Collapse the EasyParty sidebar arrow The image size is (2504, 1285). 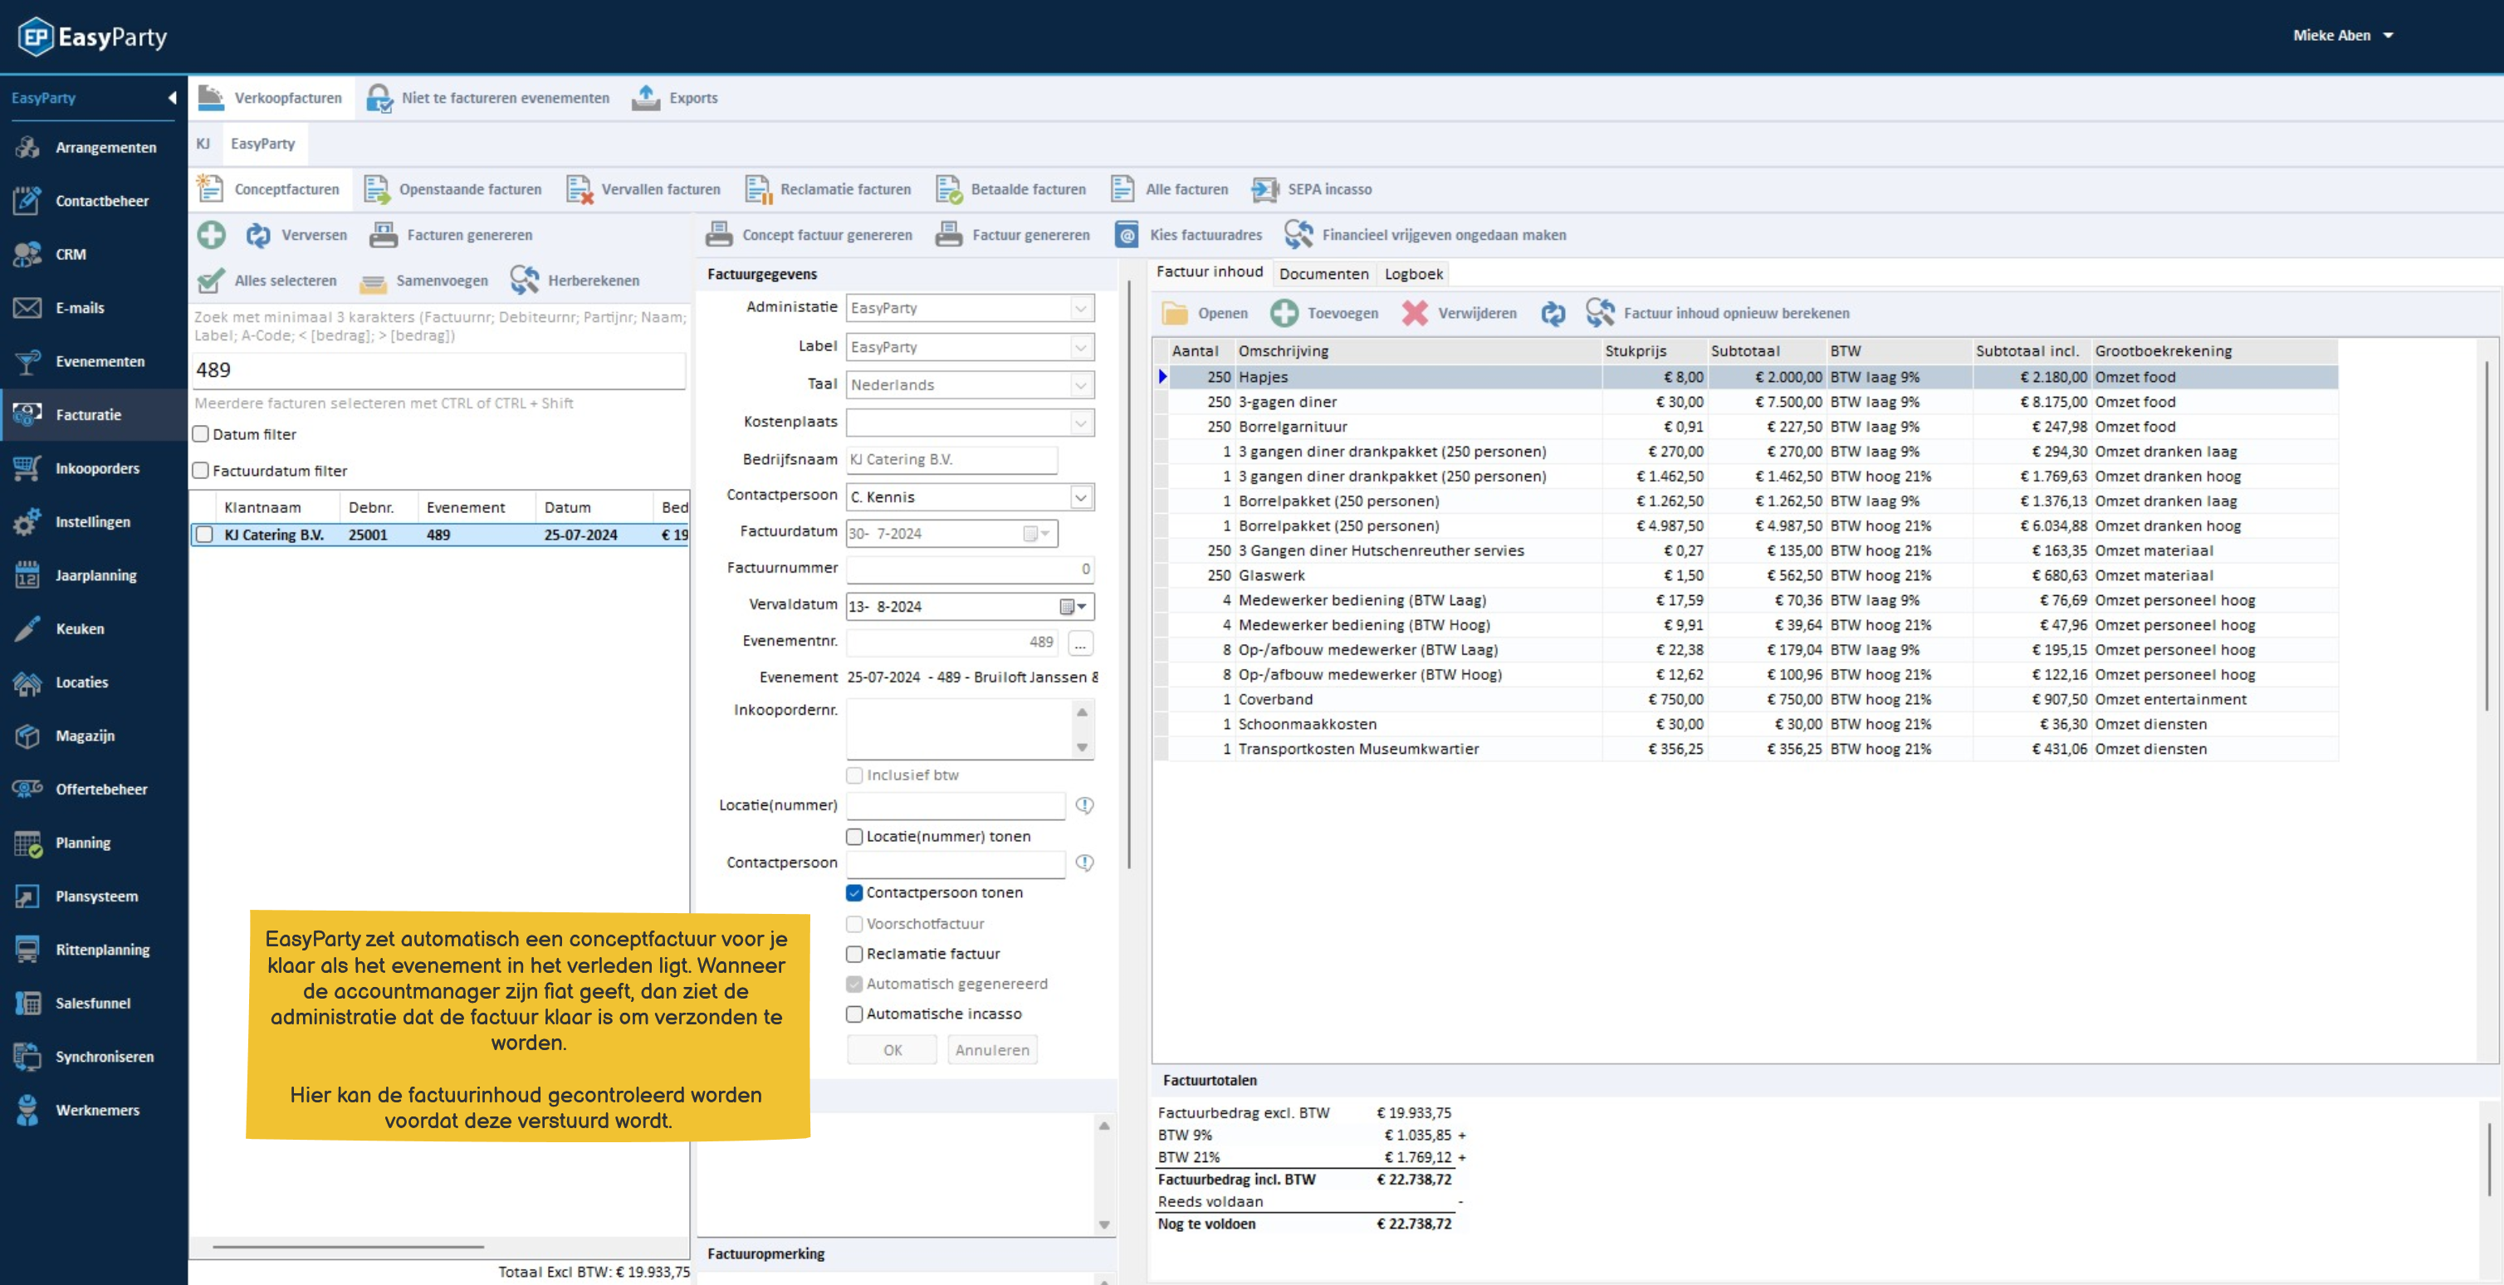point(172,97)
